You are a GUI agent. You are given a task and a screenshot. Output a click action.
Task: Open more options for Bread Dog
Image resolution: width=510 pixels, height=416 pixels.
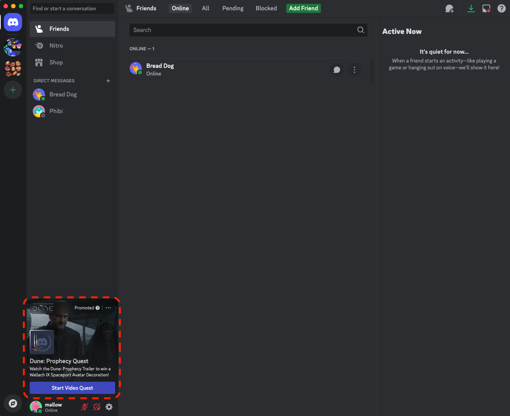click(354, 70)
